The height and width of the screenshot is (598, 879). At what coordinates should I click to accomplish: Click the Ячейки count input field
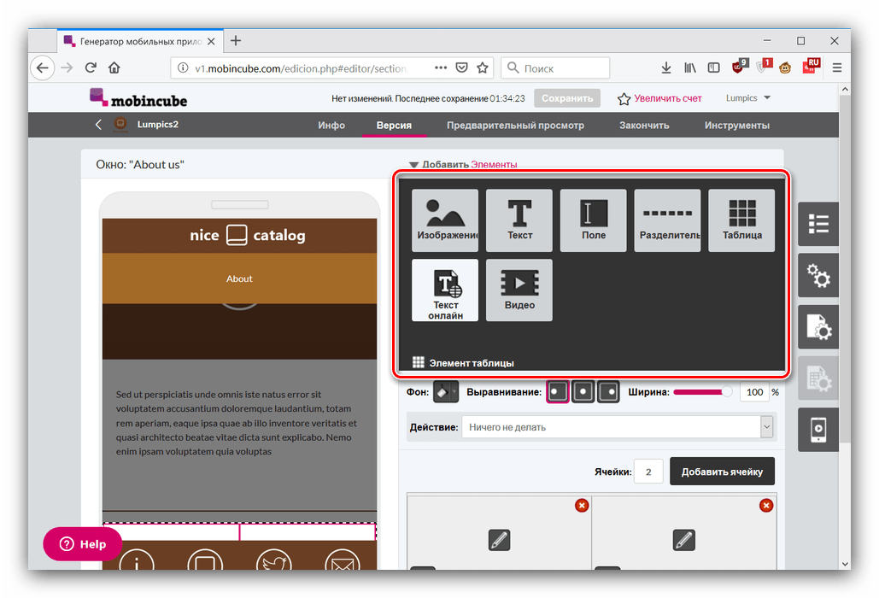point(648,472)
